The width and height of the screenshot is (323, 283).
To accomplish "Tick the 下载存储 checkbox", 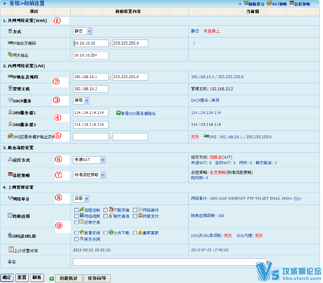I will (x=106, y=210).
